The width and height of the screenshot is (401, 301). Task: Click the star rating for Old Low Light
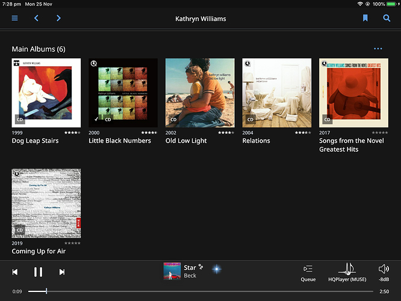[x=226, y=132]
